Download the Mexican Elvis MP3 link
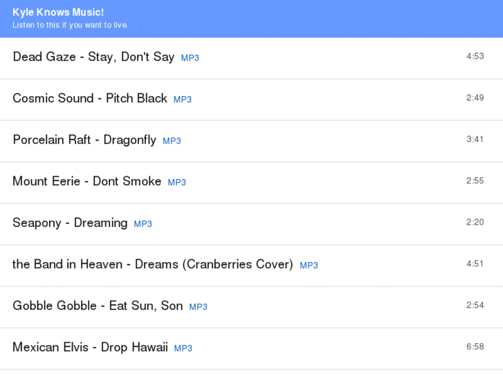This screenshot has height=377, width=503. pyautogui.click(x=183, y=349)
